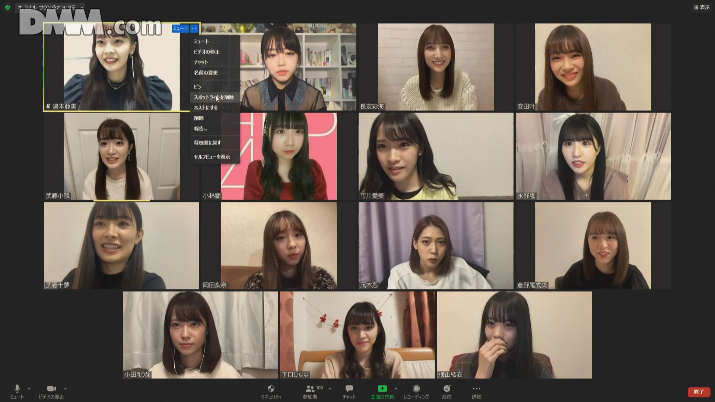Click the green screen share icon
The image size is (715, 402).
pyautogui.click(x=382, y=389)
